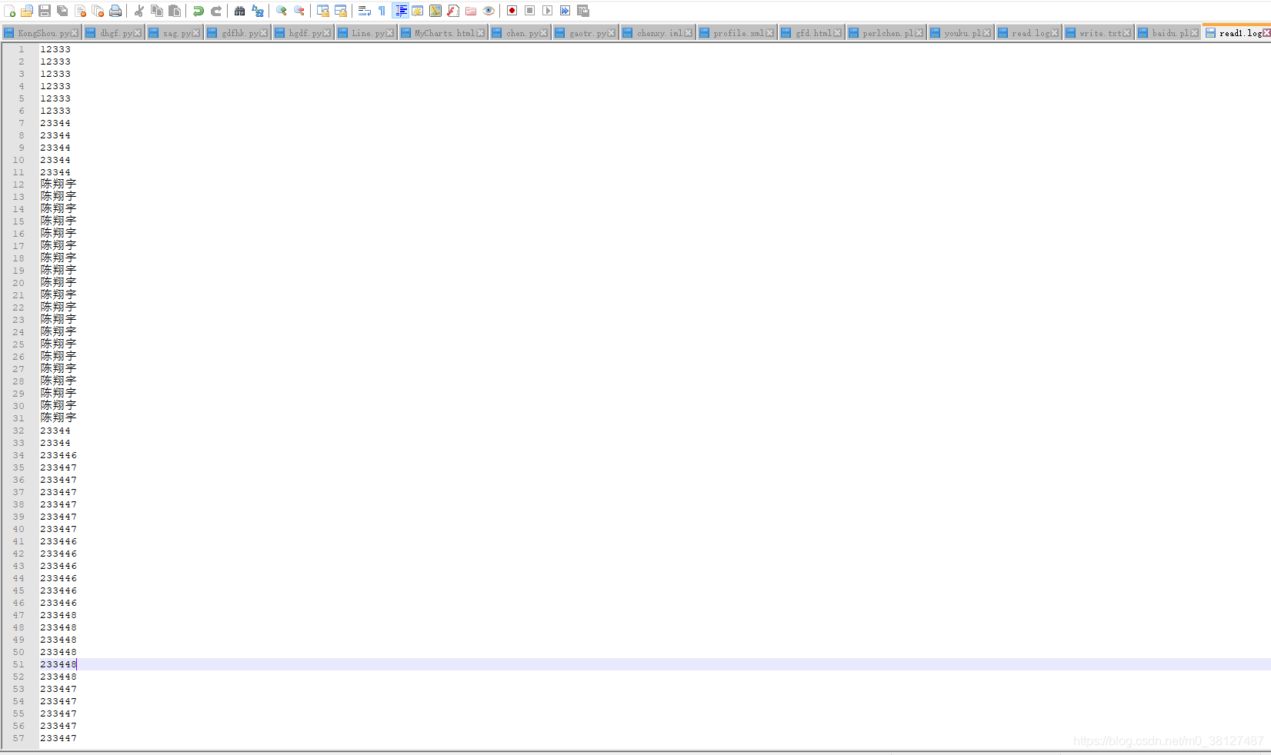
Task: Toggle show all characters pilcrow icon
Action: tap(382, 11)
